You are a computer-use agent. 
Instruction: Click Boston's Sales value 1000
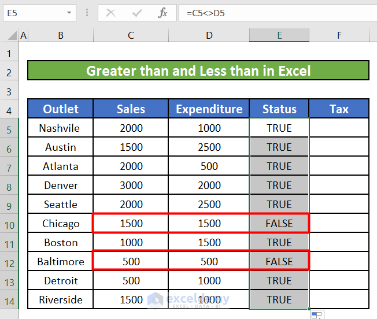(x=131, y=242)
